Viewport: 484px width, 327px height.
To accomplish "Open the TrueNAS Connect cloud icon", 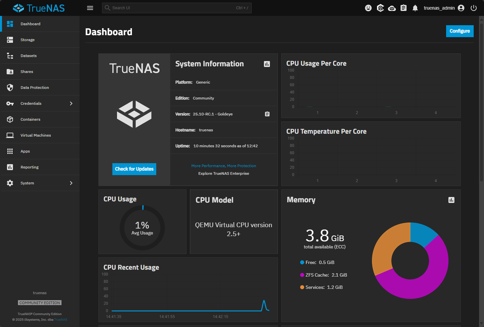I will pyautogui.click(x=392, y=8).
